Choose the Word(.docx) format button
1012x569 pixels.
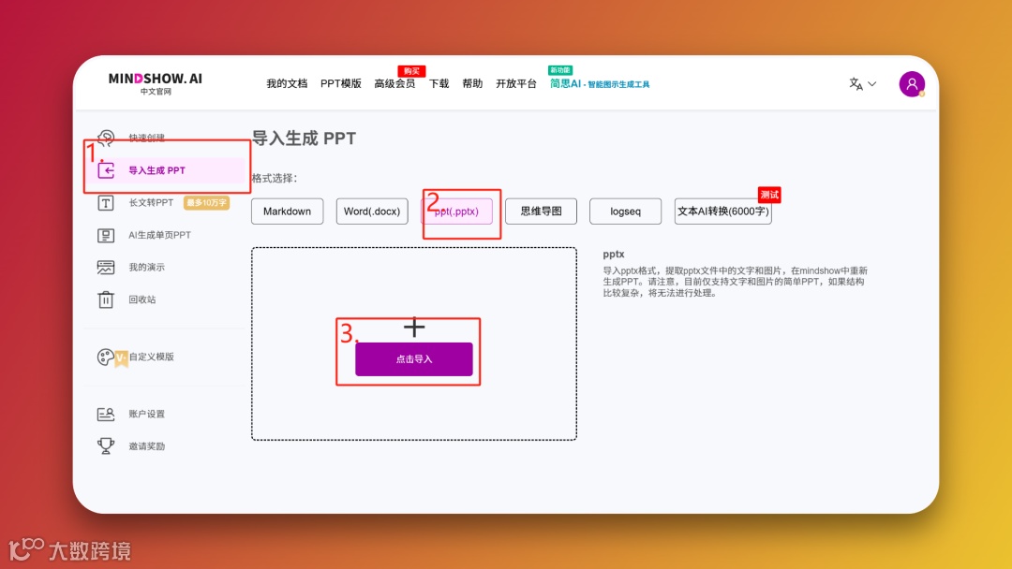[372, 212]
